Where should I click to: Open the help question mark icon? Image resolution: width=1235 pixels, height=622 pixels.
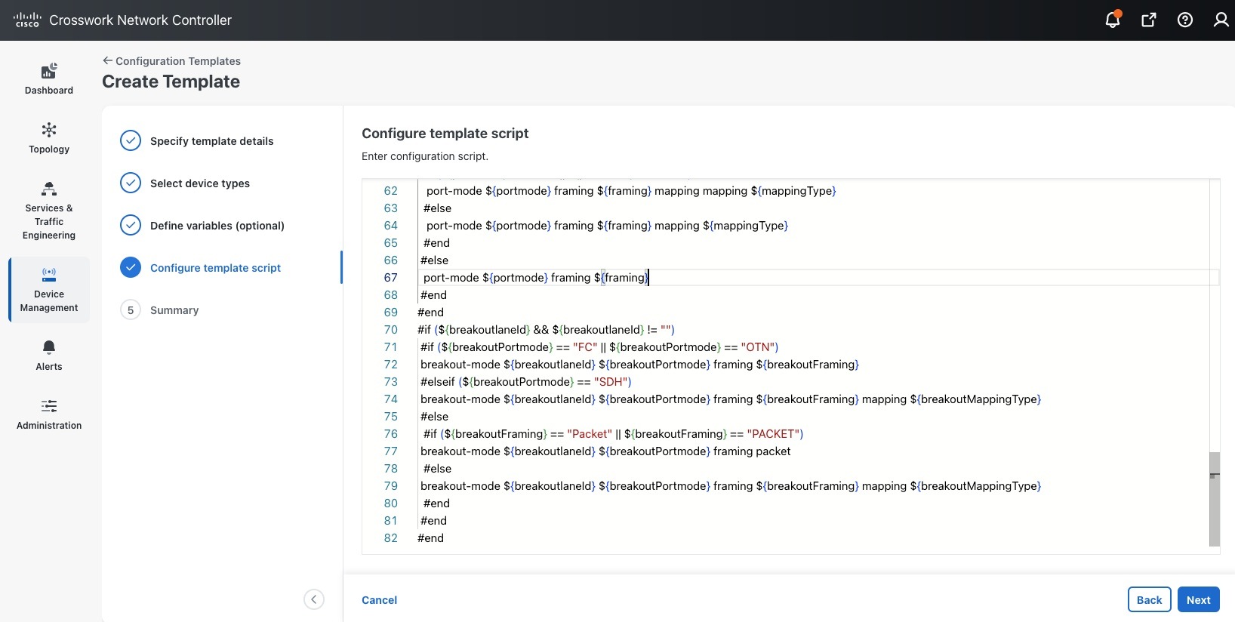pos(1185,20)
